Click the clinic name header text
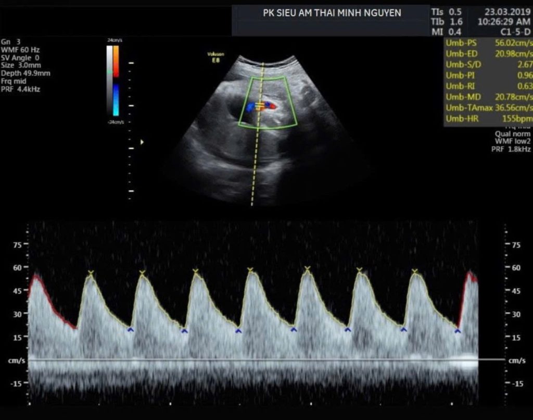The width and height of the screenshot is (533, 420). [x=332, y=13]
